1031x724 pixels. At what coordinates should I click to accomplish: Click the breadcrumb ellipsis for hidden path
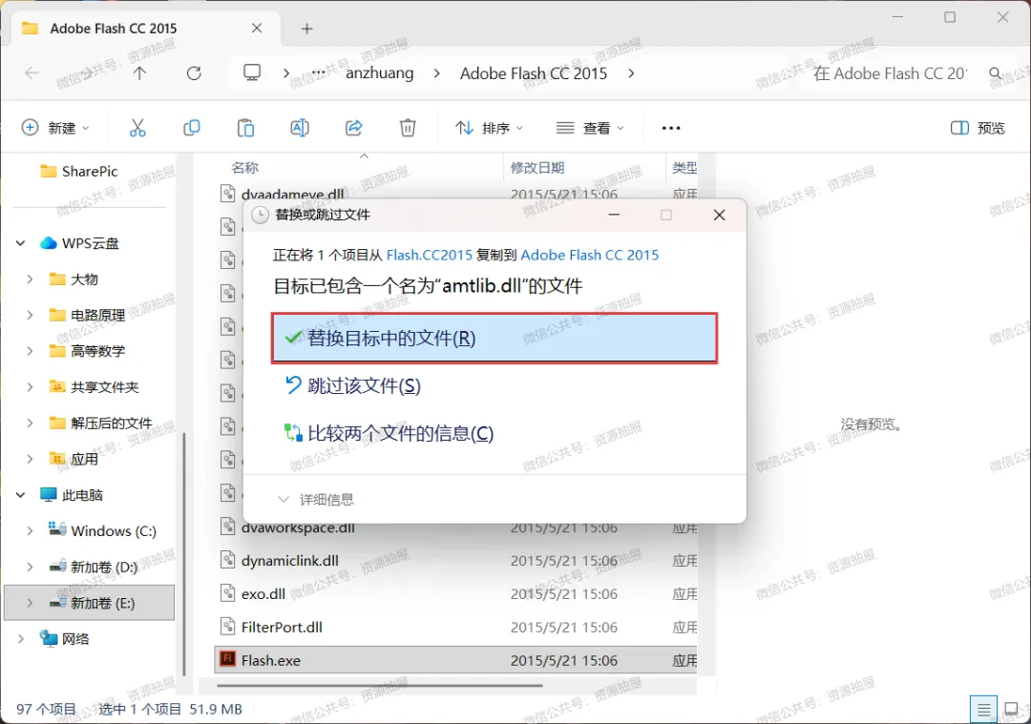(318, 72)
